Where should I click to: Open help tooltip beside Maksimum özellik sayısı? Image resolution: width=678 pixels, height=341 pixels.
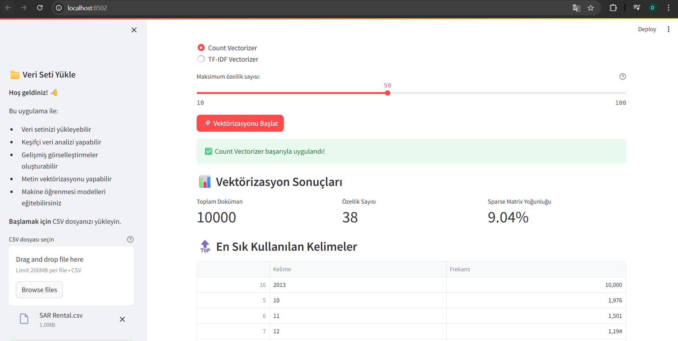tap(623, 76)
